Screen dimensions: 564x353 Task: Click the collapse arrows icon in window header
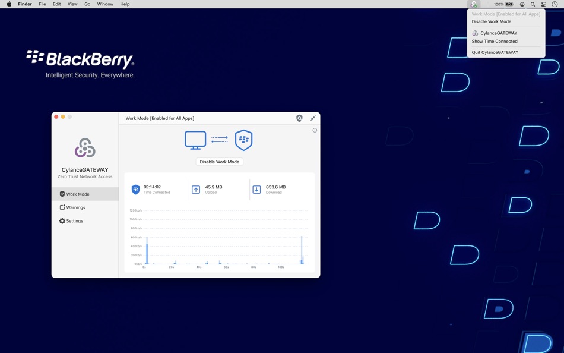(313, 118)
